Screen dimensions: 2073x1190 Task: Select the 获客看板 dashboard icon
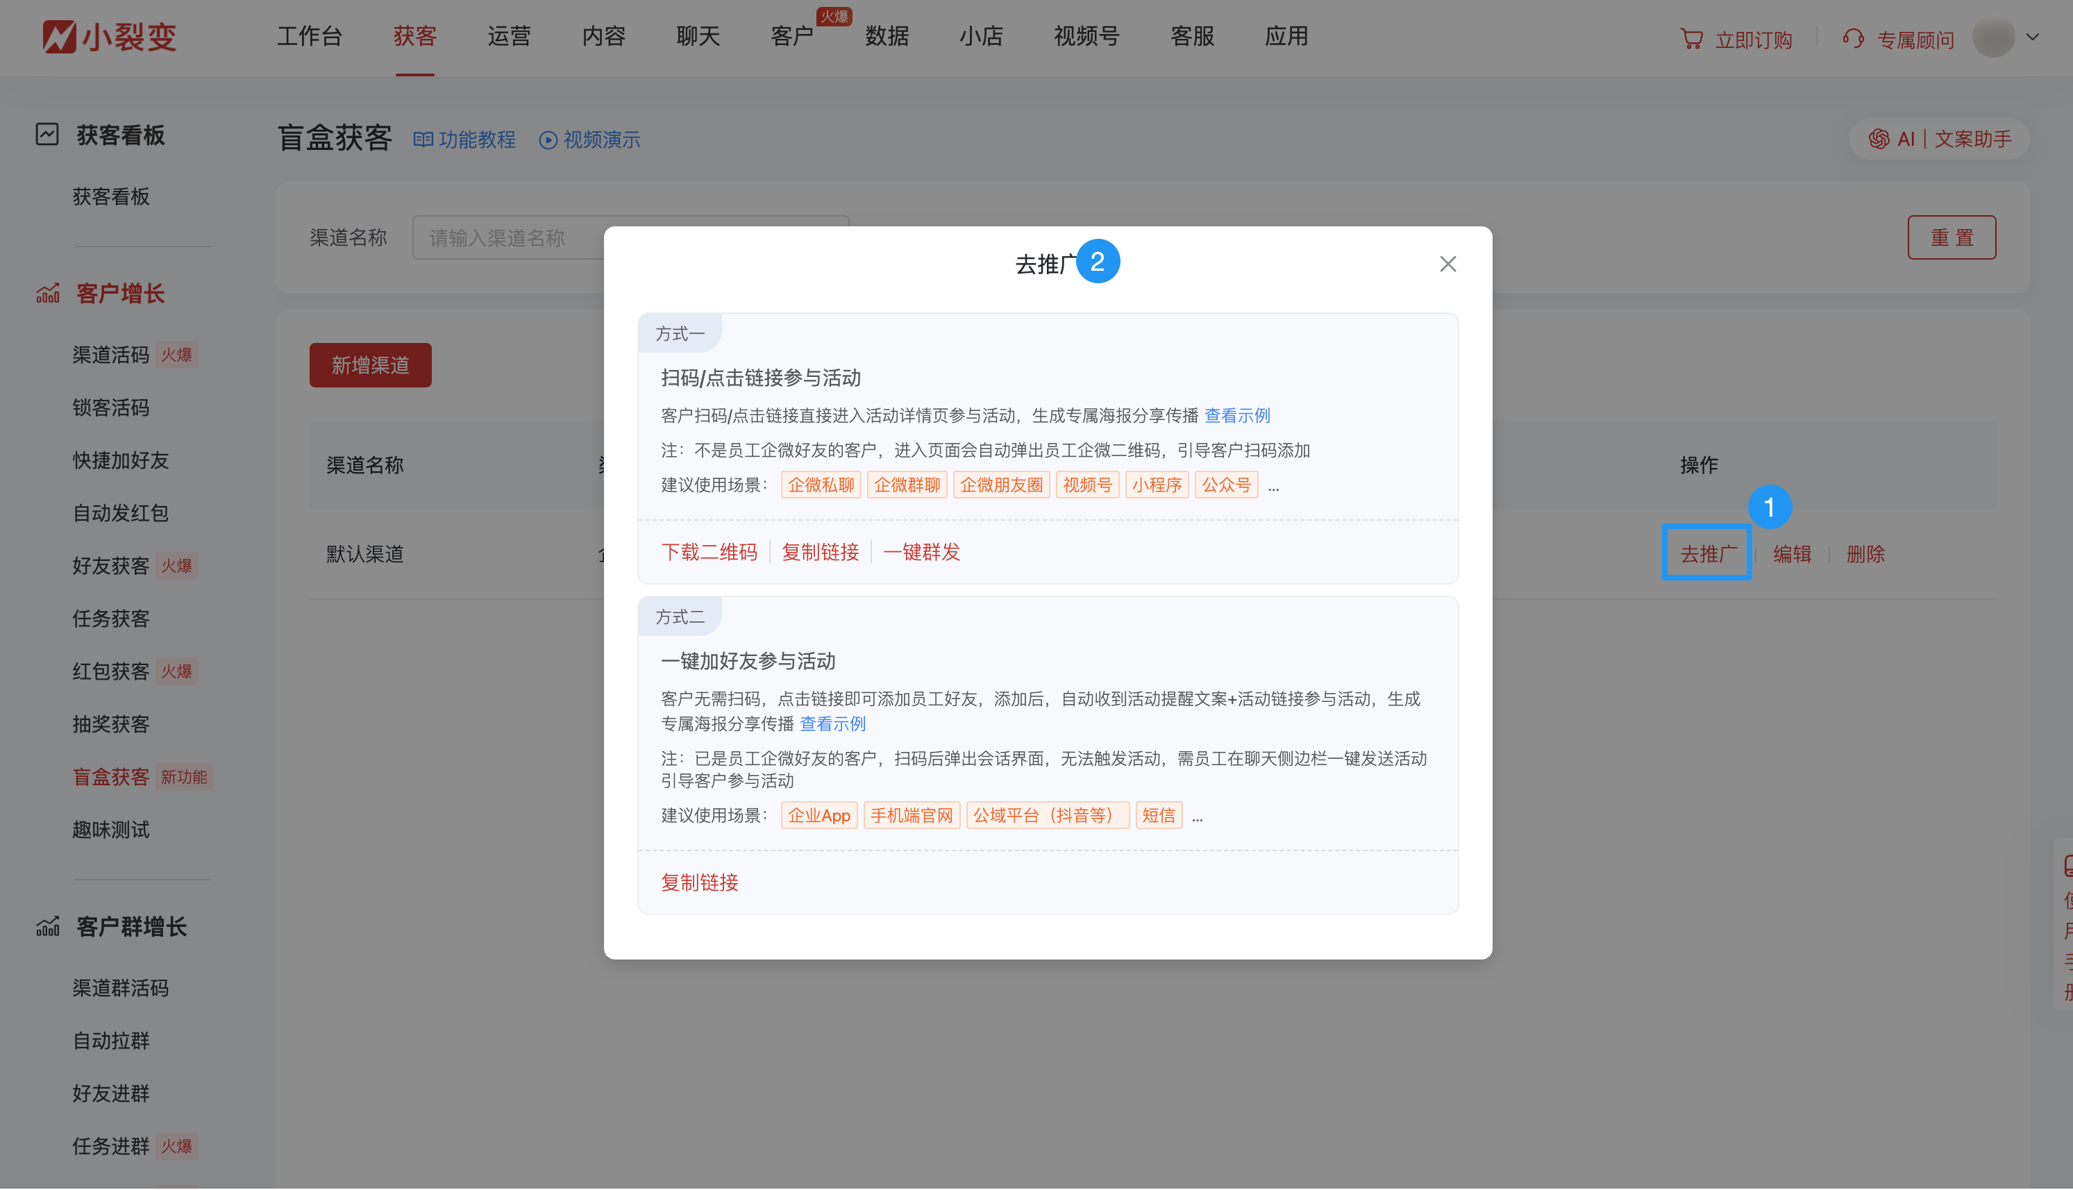[47, 133]
